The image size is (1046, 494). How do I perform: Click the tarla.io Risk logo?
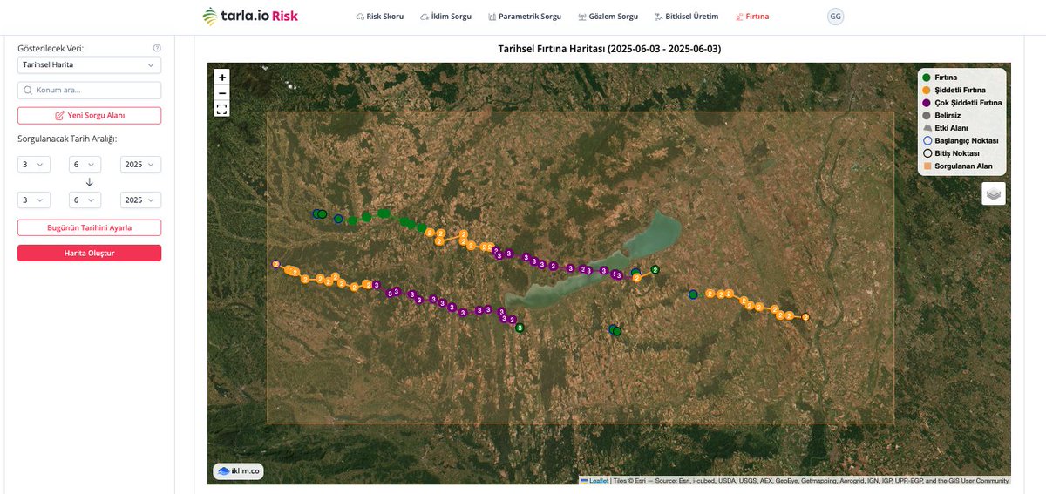point(249,16)
